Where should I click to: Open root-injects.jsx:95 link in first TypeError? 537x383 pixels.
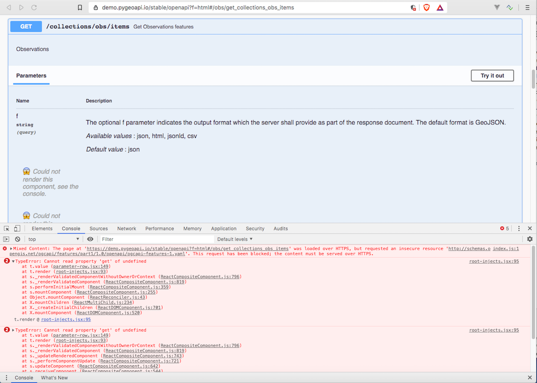click(494, 261)
